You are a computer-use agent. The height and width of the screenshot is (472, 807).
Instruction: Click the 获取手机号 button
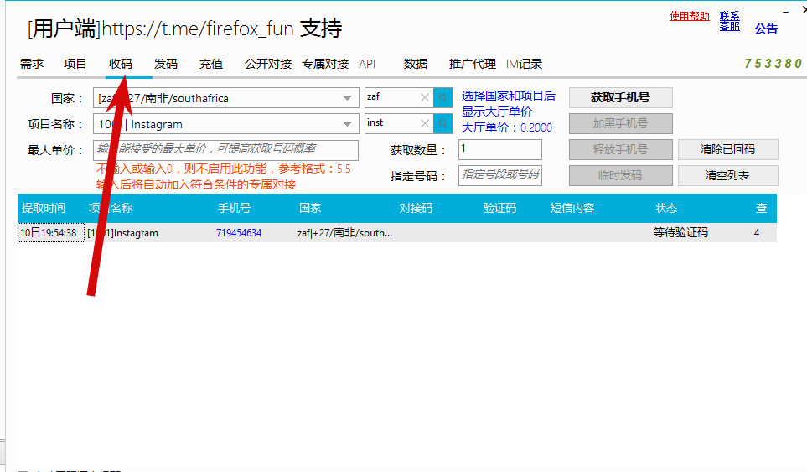click(621, 97)
